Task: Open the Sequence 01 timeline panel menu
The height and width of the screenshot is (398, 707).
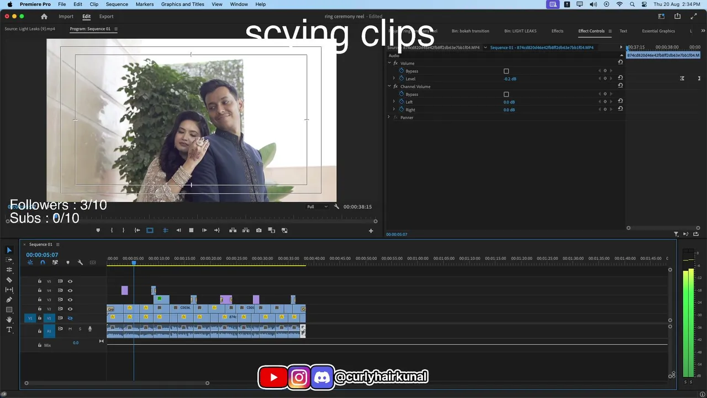Action: point(57,244)
